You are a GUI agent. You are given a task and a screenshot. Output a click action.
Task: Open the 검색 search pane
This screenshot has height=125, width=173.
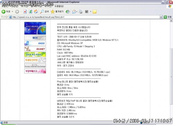(x=44, y=11)
